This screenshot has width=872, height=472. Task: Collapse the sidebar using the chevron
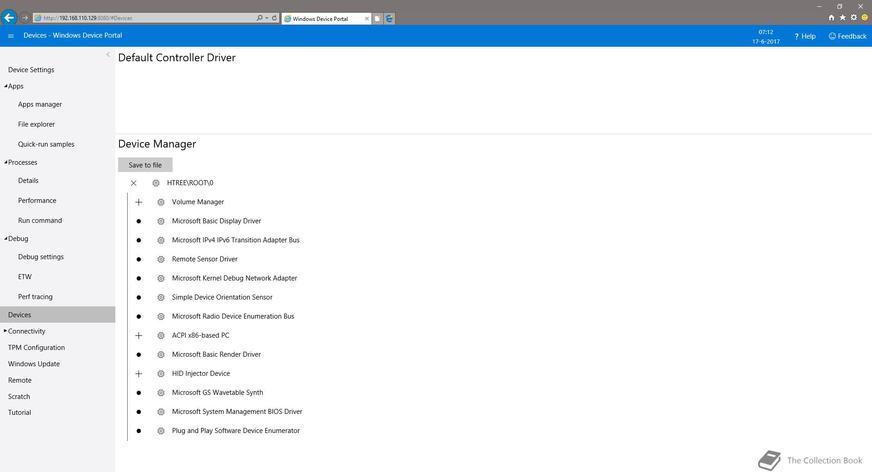point(108,54)
